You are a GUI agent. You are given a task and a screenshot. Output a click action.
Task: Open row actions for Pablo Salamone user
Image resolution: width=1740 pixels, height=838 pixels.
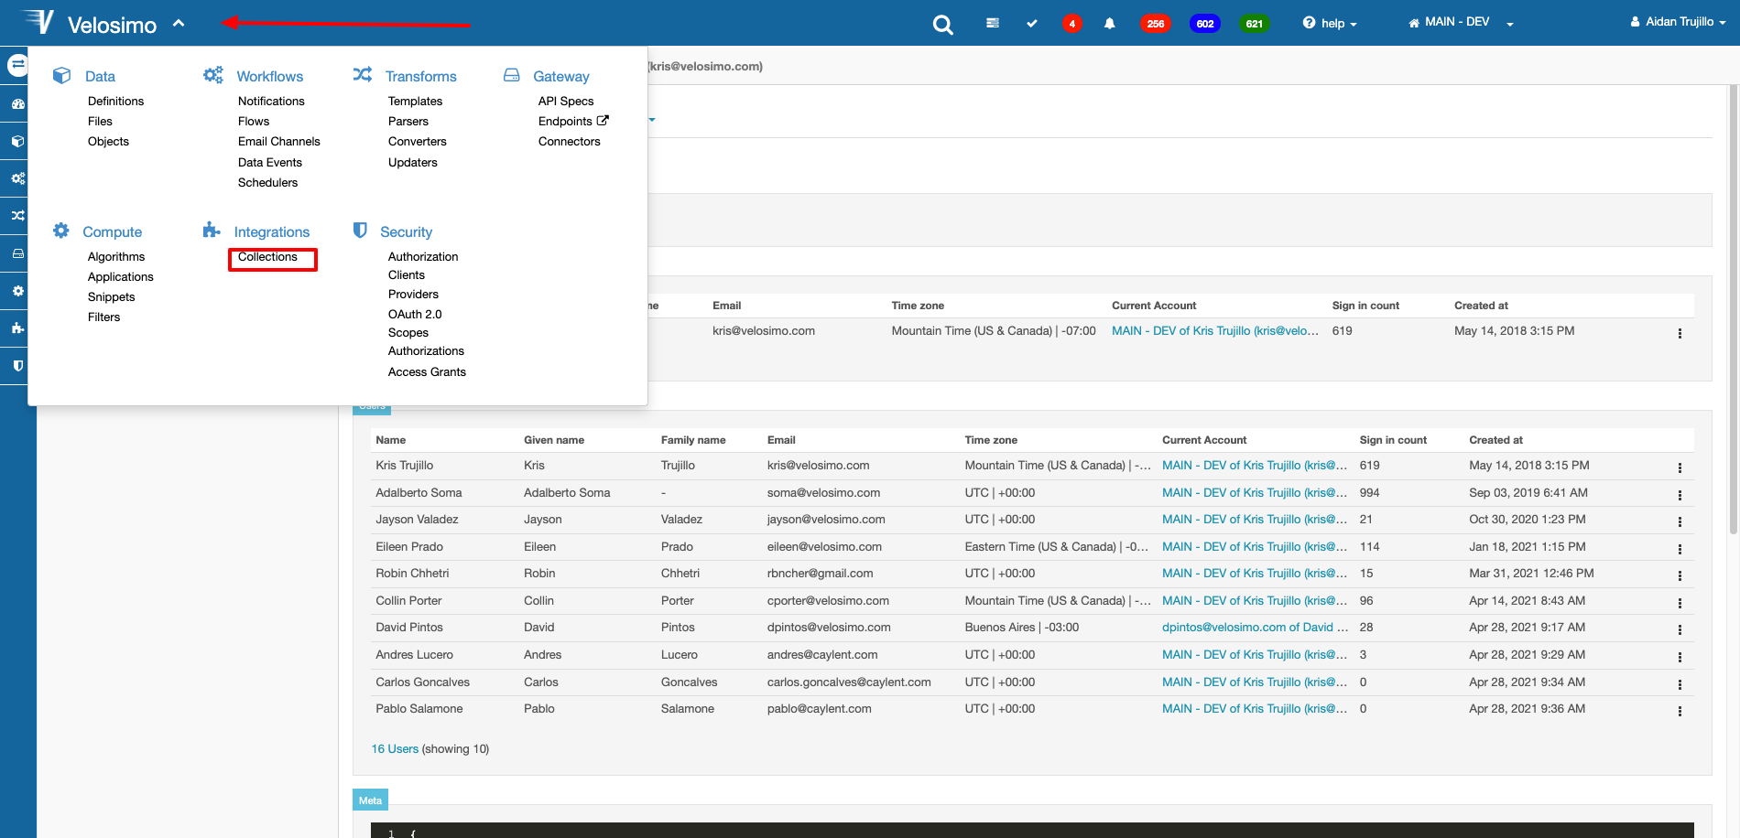[x=1680, y=711]
